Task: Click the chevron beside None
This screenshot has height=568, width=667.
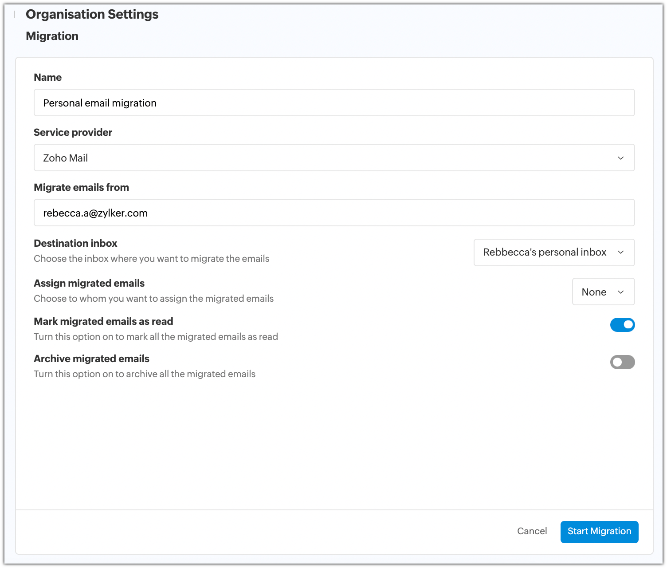Action: (620, 292)
